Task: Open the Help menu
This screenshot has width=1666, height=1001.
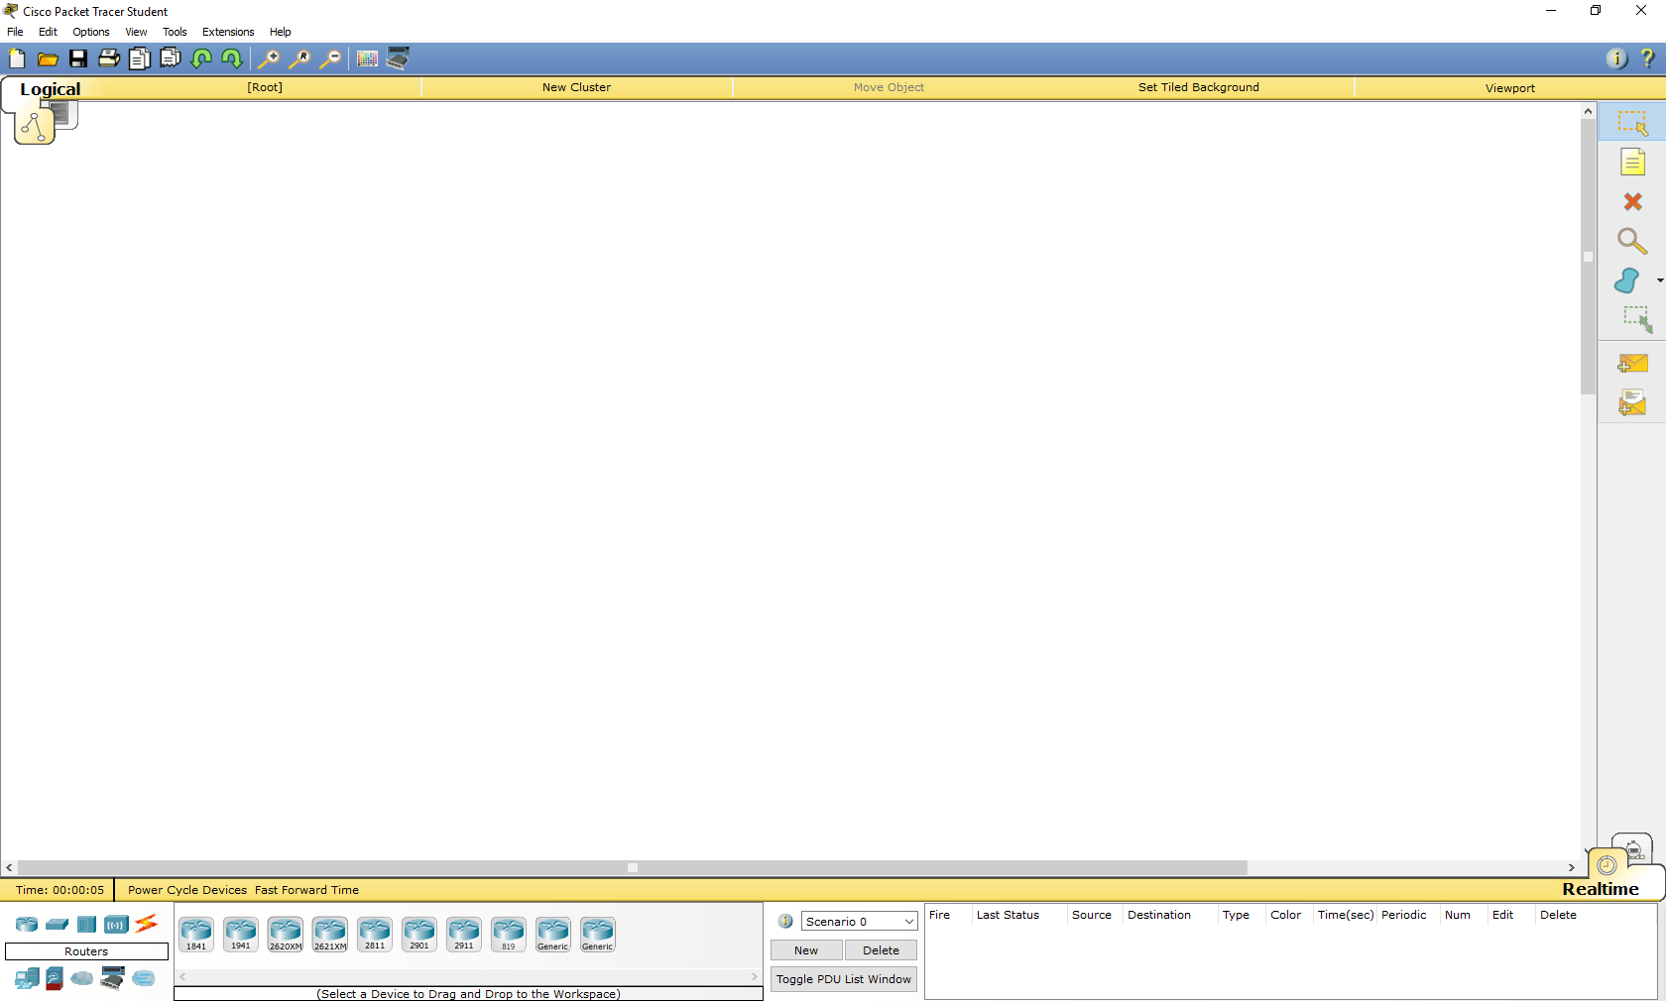Action: coord(281,32)
